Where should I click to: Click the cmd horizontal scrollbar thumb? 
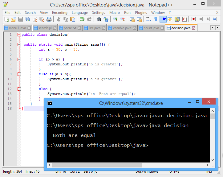(x=97, y=165)
